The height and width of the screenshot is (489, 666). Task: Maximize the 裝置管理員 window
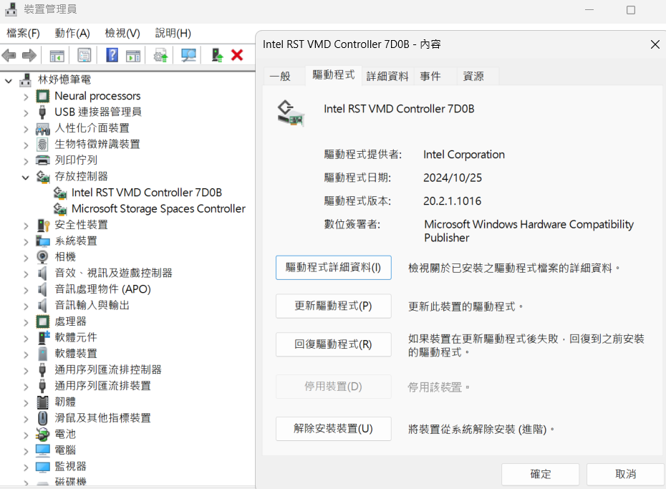pos(631,10)
